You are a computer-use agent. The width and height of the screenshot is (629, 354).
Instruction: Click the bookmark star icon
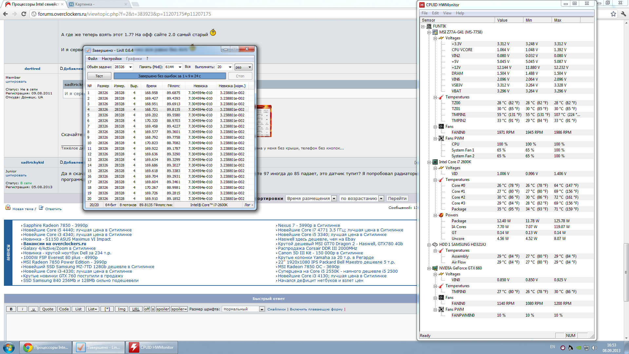click(613, 14)
